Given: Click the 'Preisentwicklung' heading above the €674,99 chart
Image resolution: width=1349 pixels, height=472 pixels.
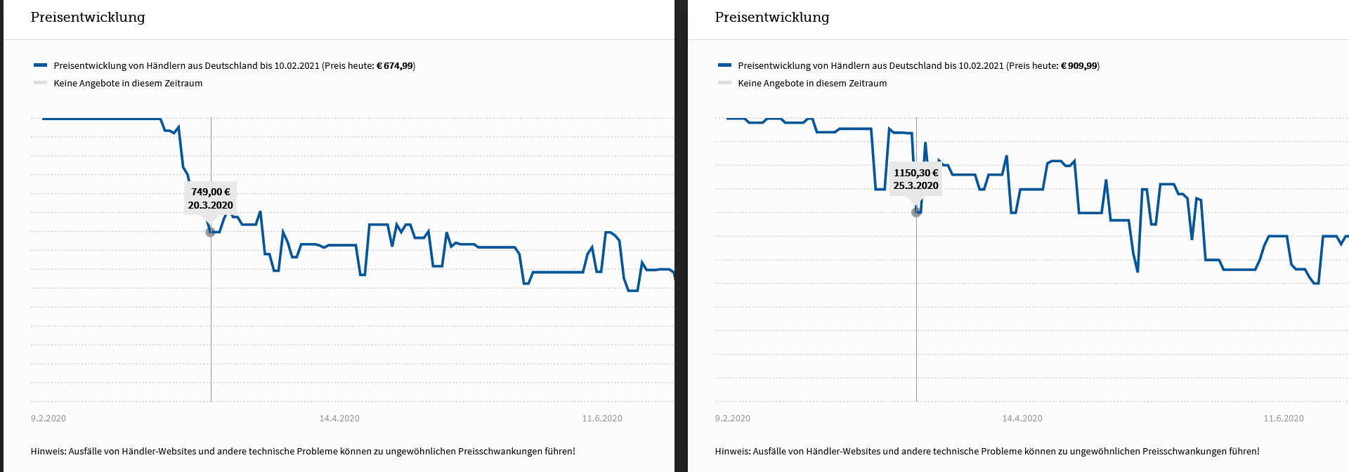Looking at the screenshot, I should [x=88, y=18].
